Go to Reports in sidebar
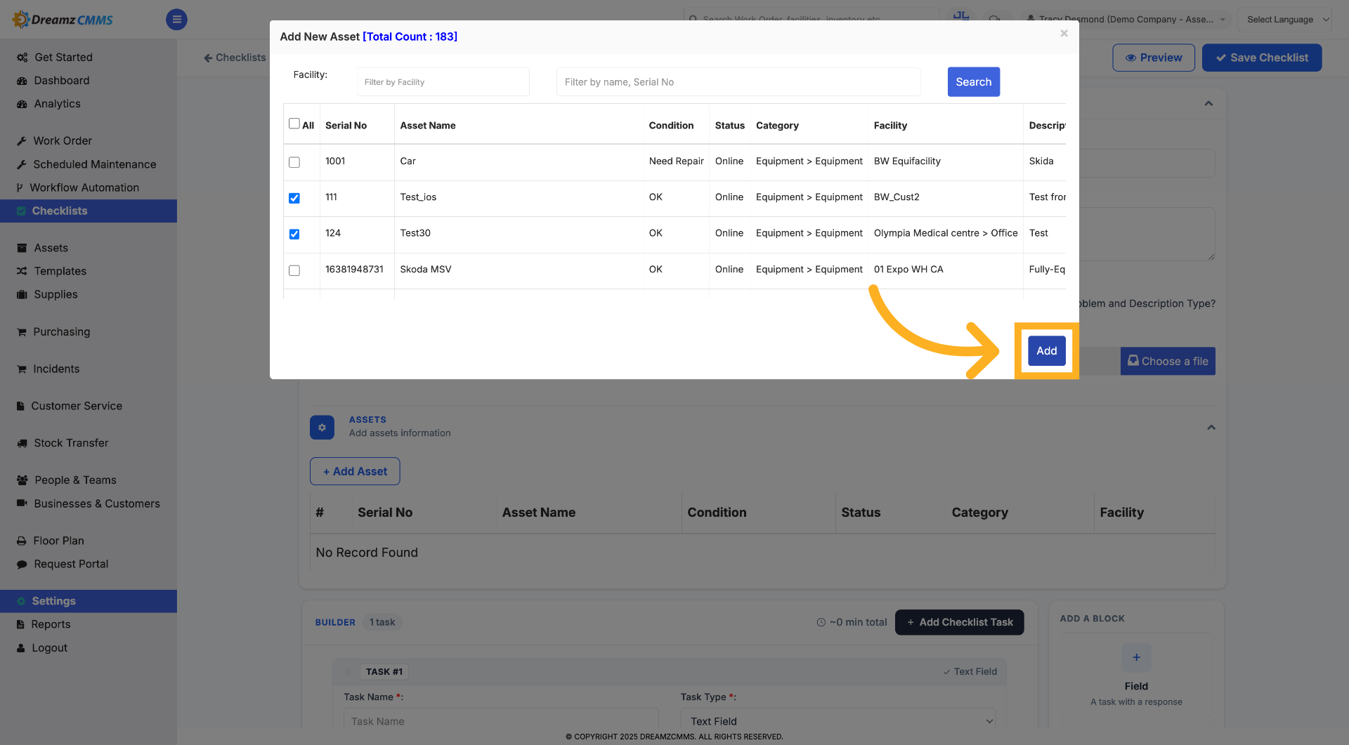The height and width of the screenshot is (745, 1349). pyautogui.click(x=51, y=624)
